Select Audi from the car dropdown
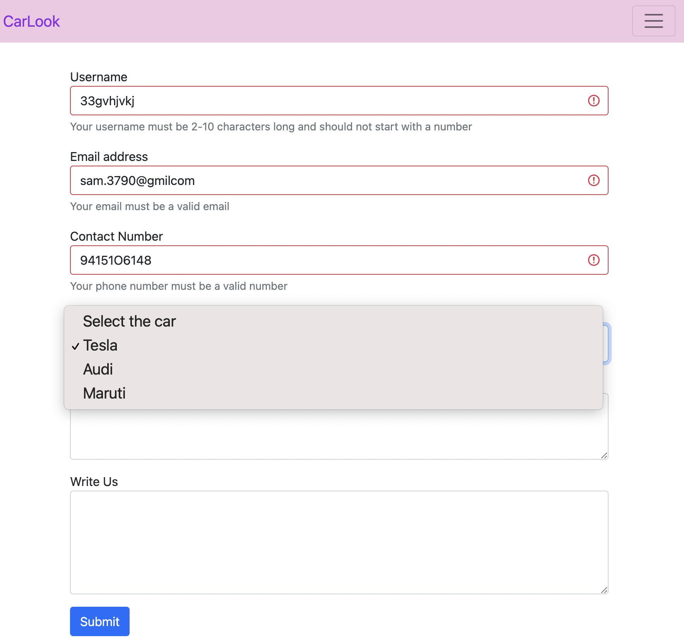This screenshot has width=684, height=640. click(x=98, y=369)
